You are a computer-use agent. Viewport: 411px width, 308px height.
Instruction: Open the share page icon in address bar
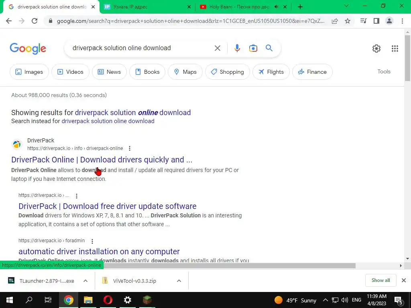coord(335,21)
